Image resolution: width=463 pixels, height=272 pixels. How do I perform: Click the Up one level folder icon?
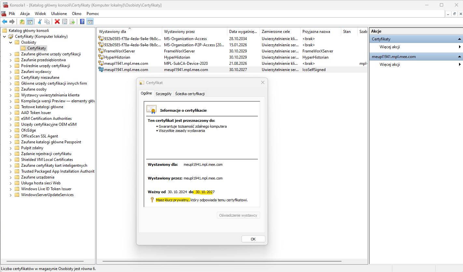tap(22, 21)
